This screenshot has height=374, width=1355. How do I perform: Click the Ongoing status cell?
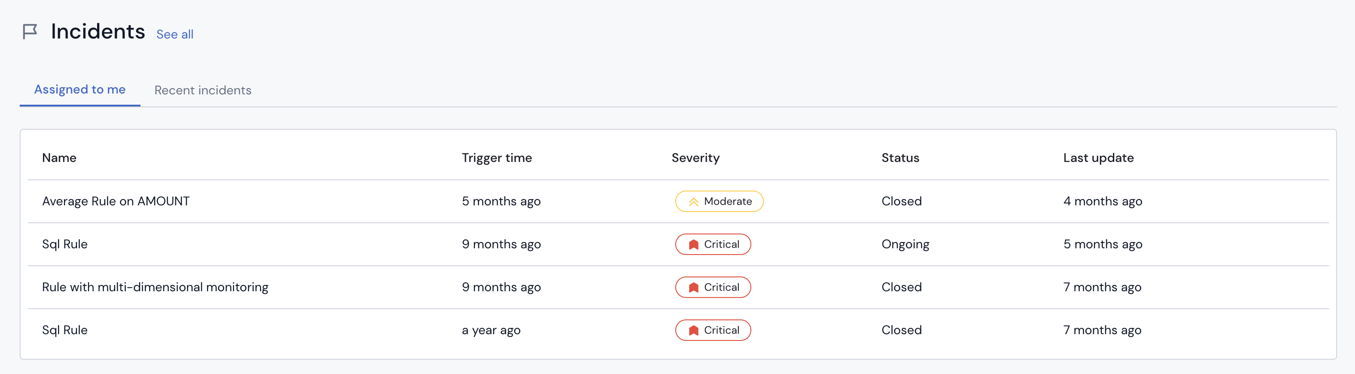[x=905, y=244]
